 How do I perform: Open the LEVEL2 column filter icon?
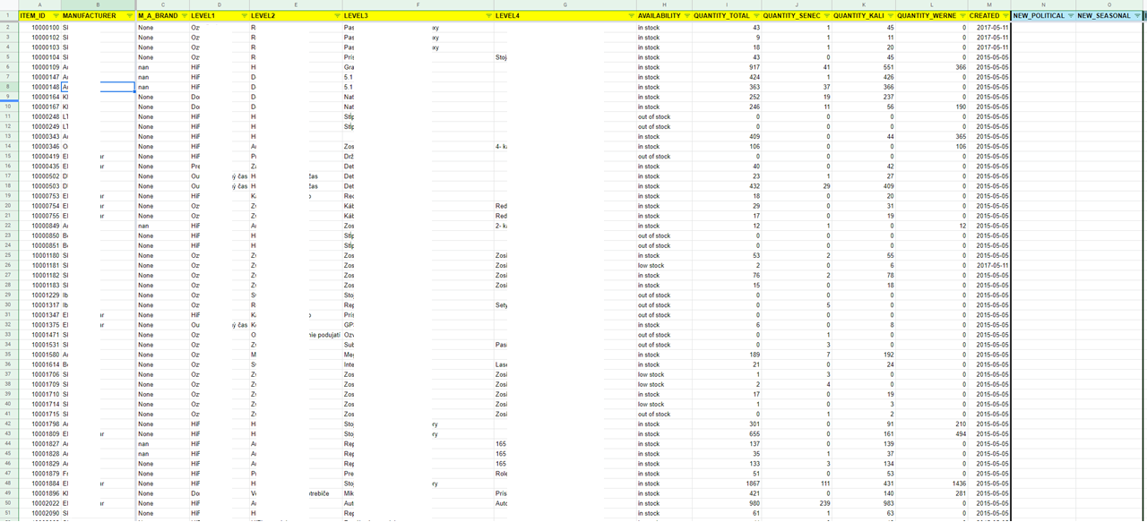tap(337, 16)
